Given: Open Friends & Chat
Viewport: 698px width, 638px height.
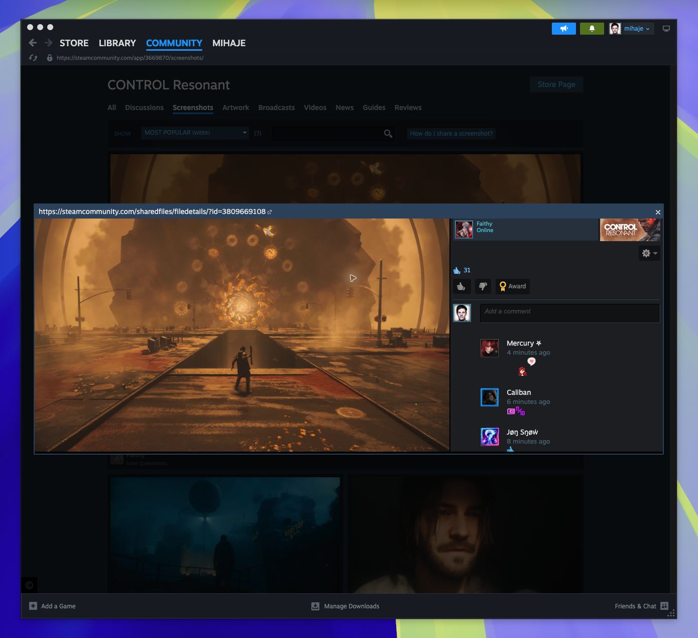Looking at the screenshot, I should click(x=641, y=606).
